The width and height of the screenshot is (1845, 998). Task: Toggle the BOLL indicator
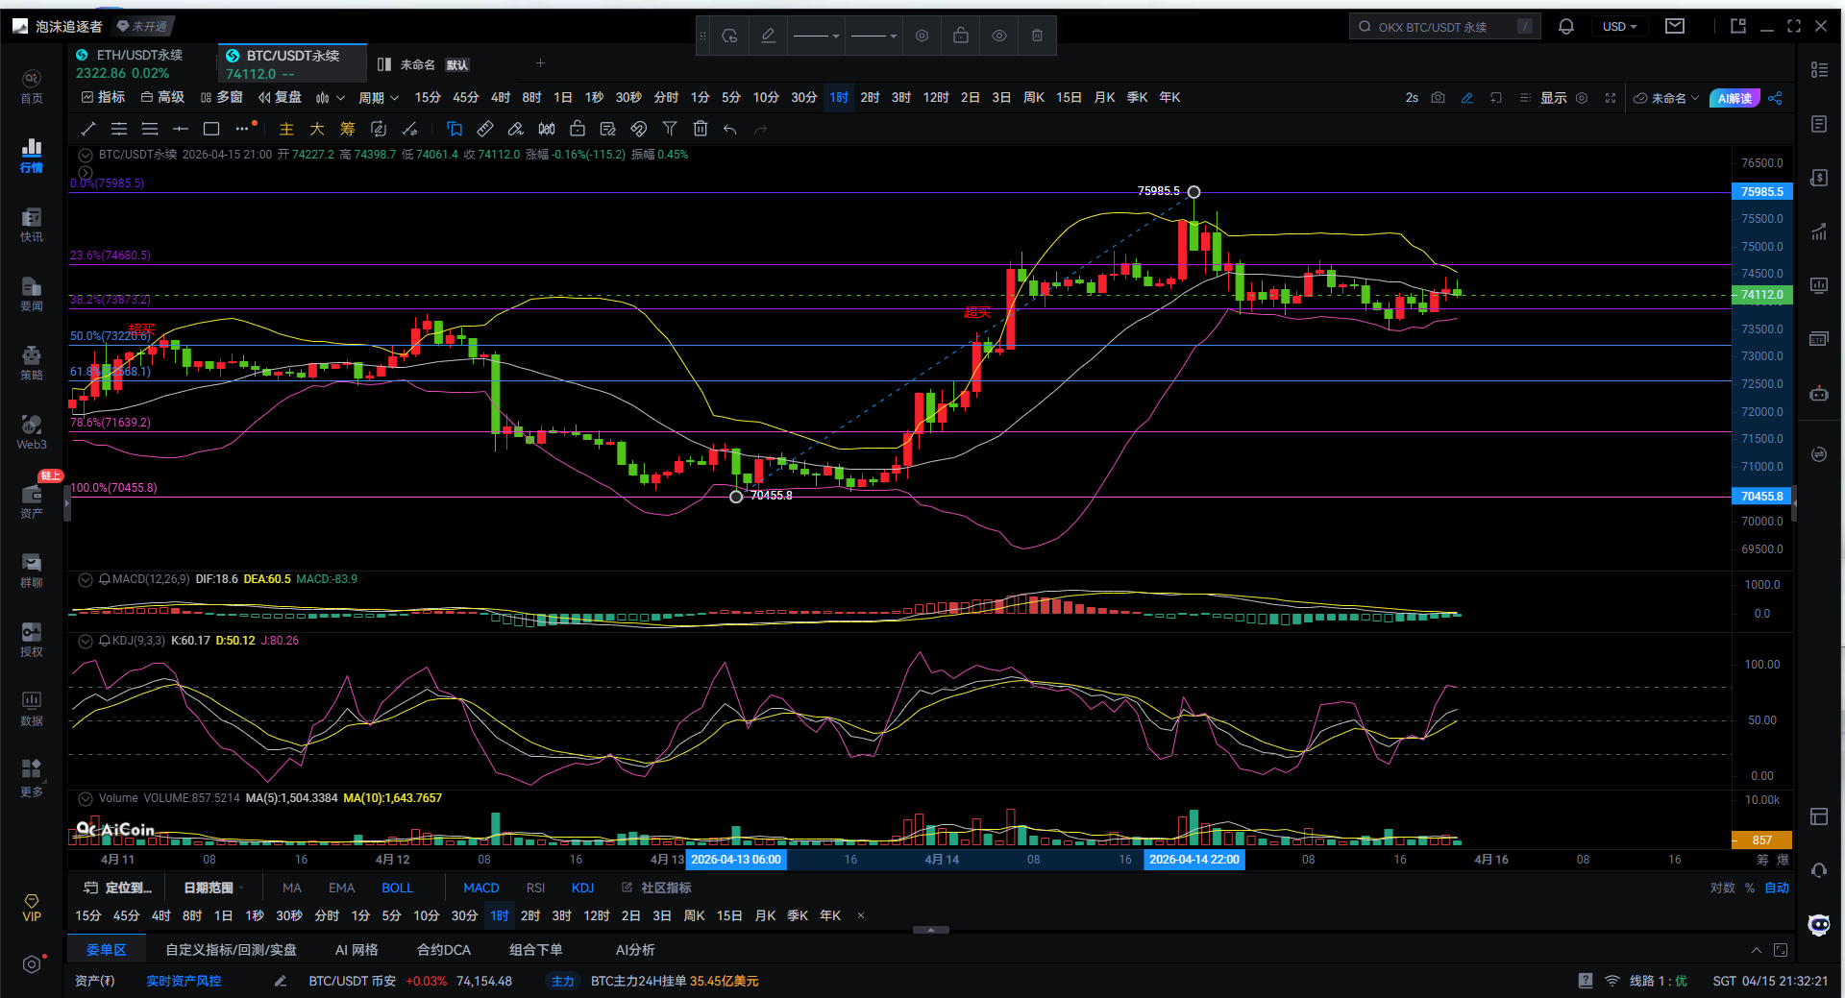(x=397, y=888)
